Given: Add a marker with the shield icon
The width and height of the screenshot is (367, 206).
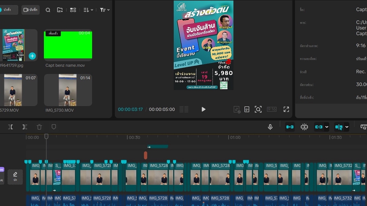Looking at the screenshot, I should pos(54,127).
